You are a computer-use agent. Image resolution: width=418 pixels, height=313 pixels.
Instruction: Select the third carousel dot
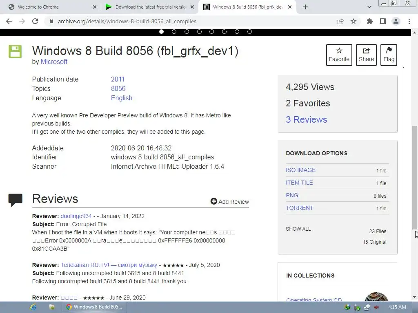click(x=187, y=32)
